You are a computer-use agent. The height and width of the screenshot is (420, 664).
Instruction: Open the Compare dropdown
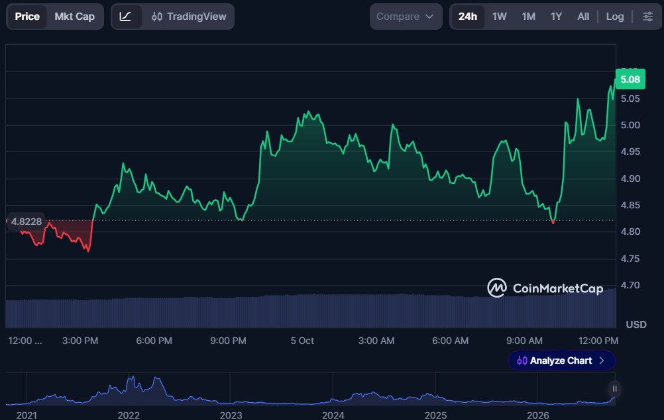[406, 17]
